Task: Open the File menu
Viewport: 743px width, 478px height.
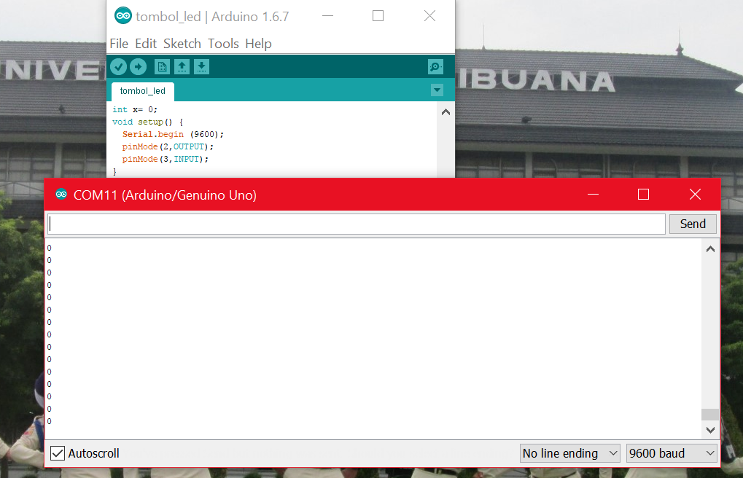Action: pyautogui.click(x=119, y=44)
